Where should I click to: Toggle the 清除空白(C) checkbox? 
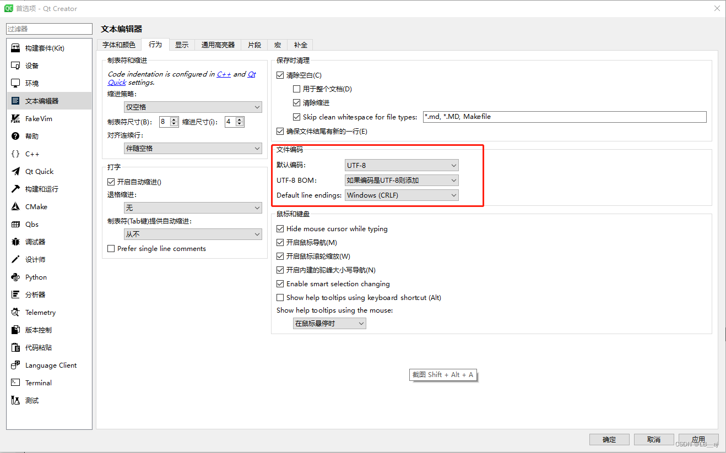click(280, 75)
